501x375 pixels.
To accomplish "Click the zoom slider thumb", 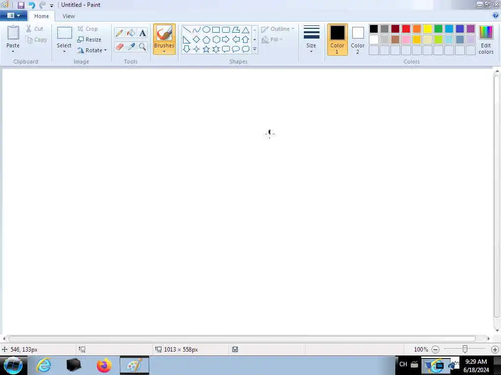I will (x=465, y=350).
